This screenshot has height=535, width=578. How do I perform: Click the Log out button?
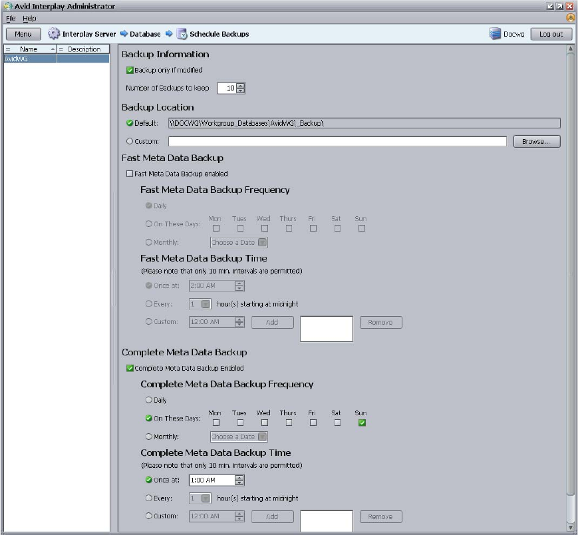click(x=551, y=34)
